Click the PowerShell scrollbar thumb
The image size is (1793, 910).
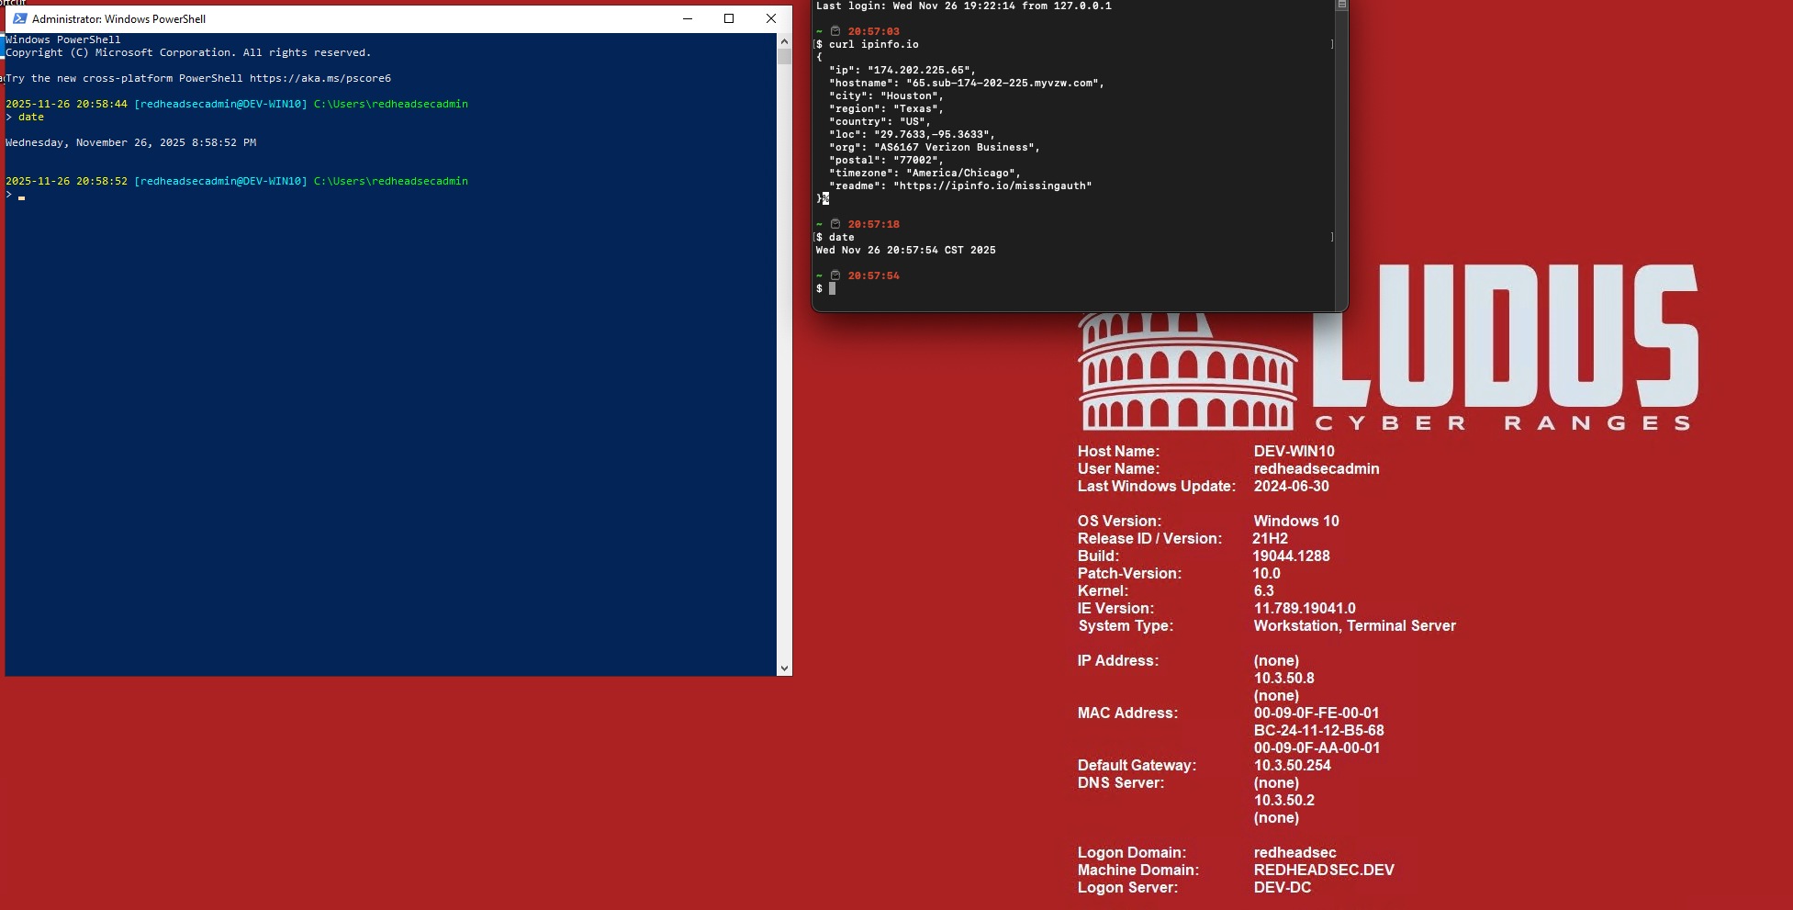[x=784, y=57]
